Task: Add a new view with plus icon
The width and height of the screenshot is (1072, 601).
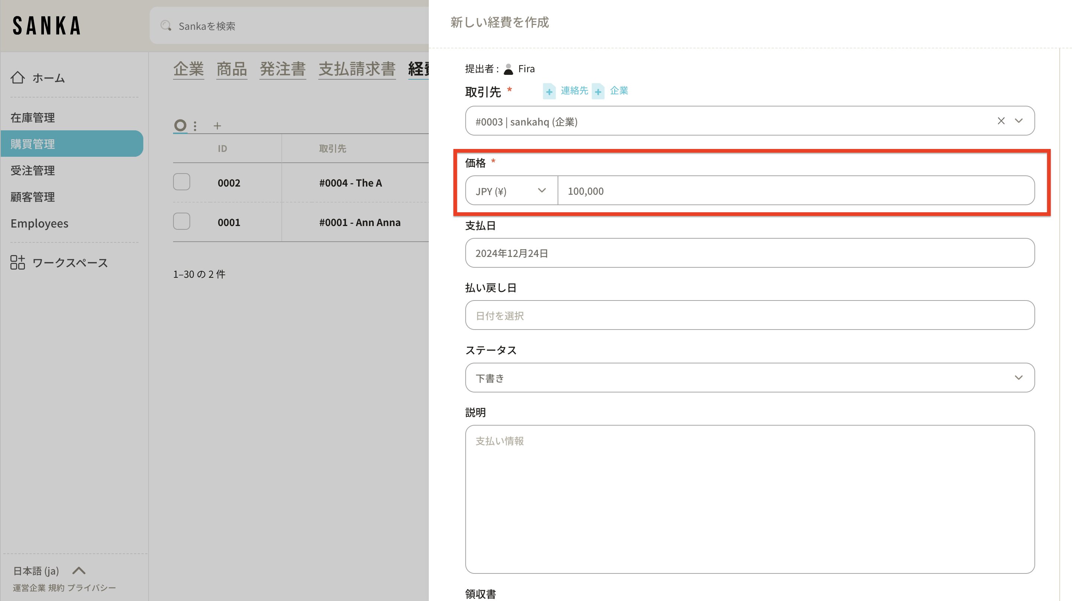Action: click(x=217, y=126)
